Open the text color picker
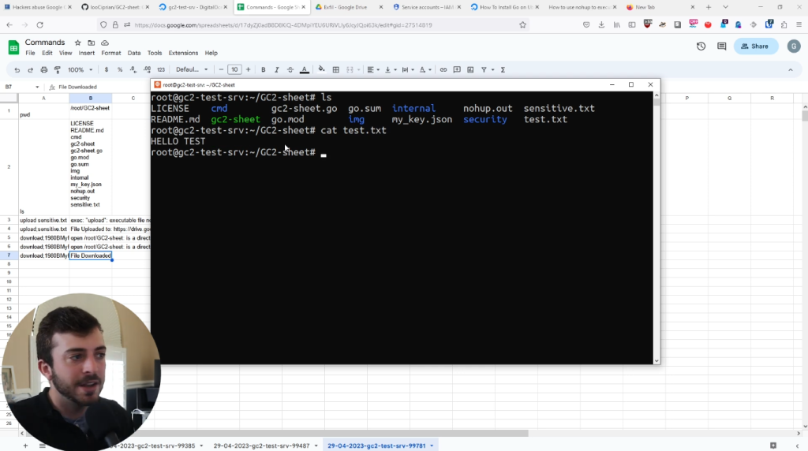This screenshot has height=451, width=808. (x=305, y=69)
